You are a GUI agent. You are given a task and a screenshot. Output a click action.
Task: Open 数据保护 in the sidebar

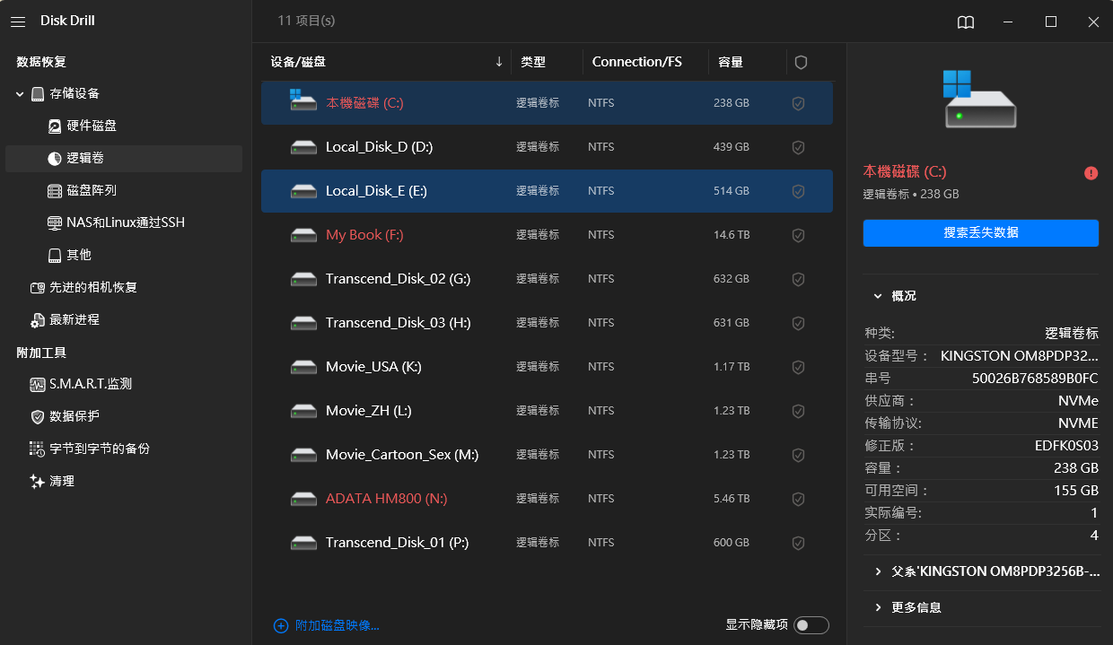[x=74, y=416]
